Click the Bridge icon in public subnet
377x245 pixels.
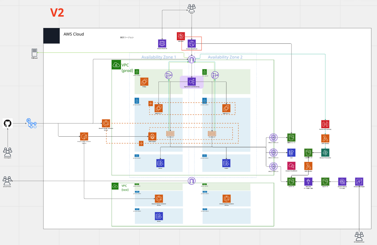pyautogui.click(x=144, y=81)
